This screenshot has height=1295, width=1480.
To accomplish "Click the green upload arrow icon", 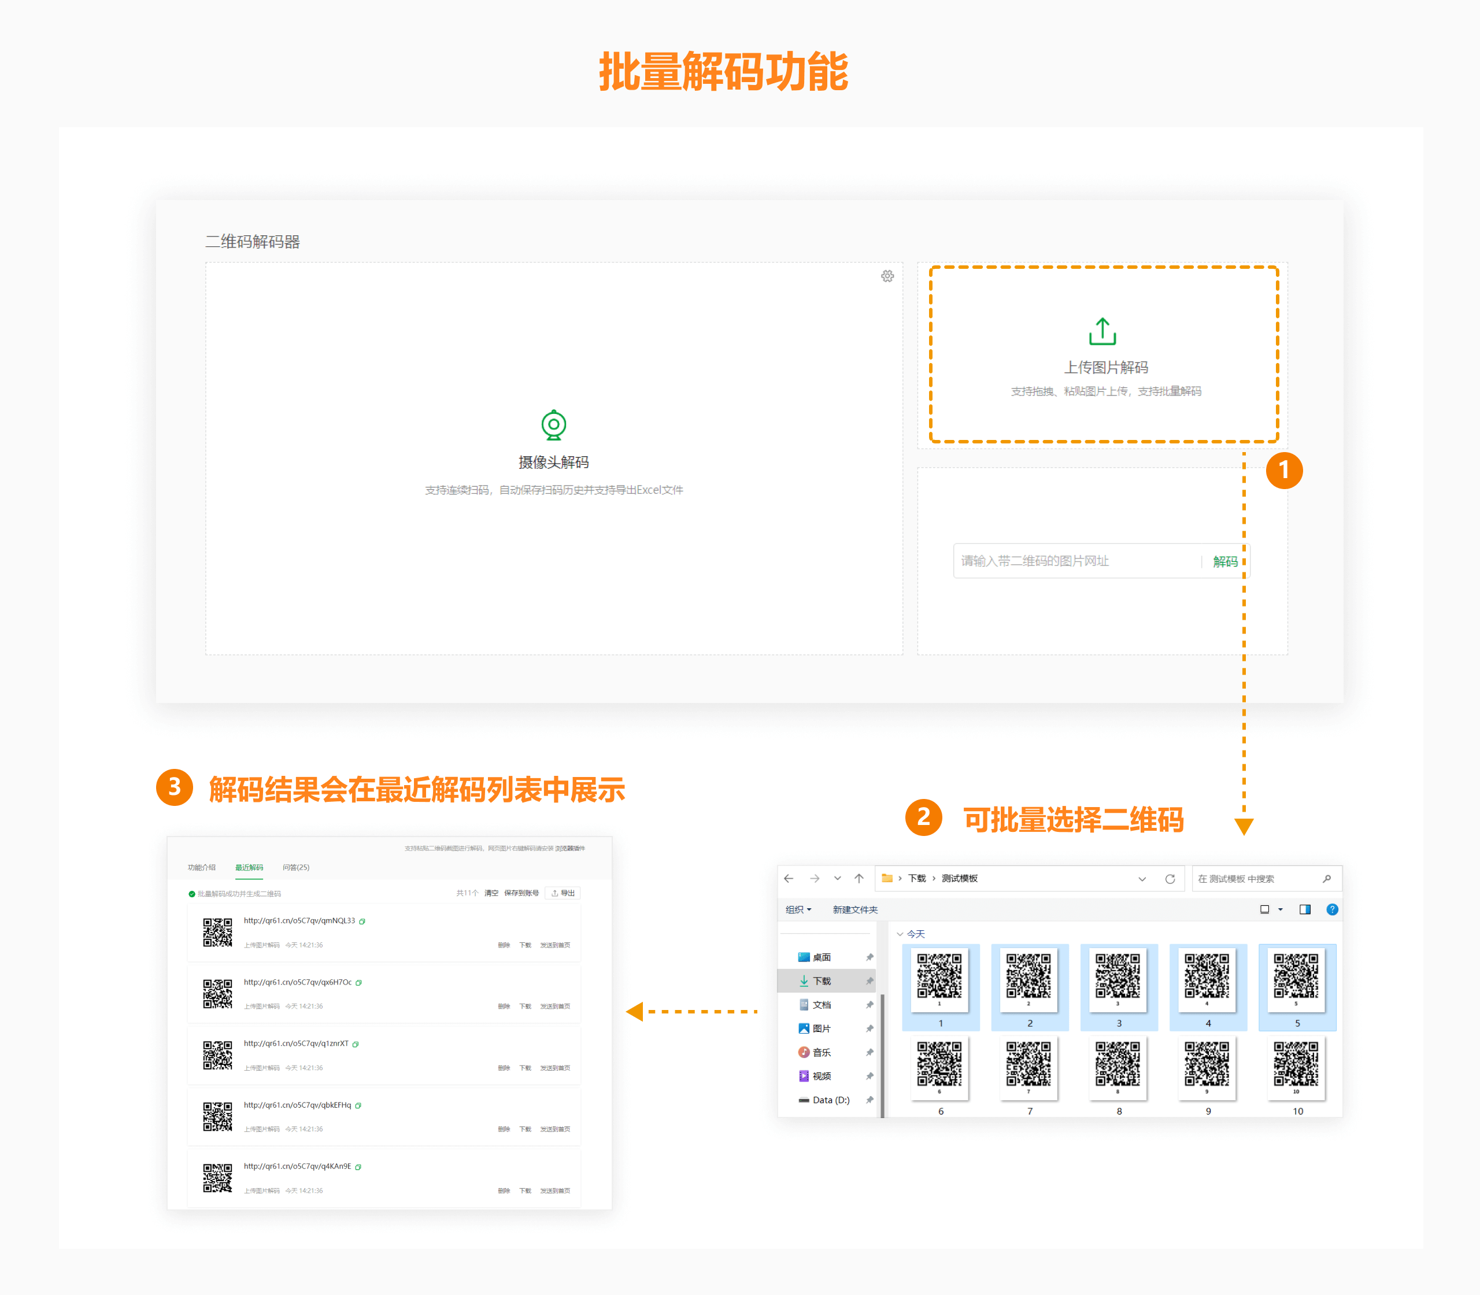I will pos(1102,331).
